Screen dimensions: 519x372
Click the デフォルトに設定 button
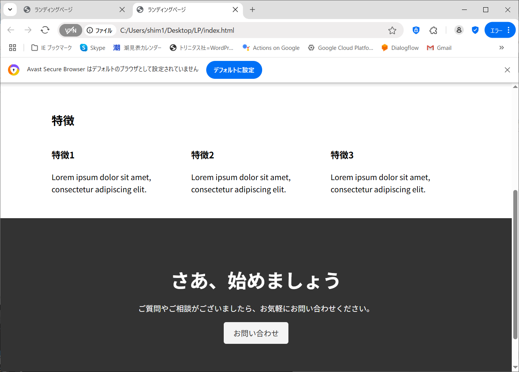pyautogui.click(x=234, y=70)
